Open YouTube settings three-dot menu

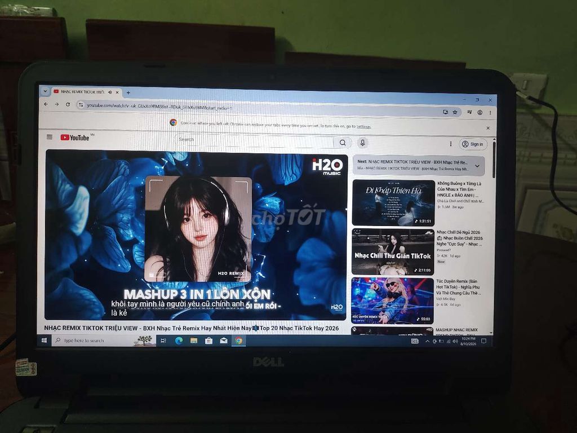[x=450, y=144]
